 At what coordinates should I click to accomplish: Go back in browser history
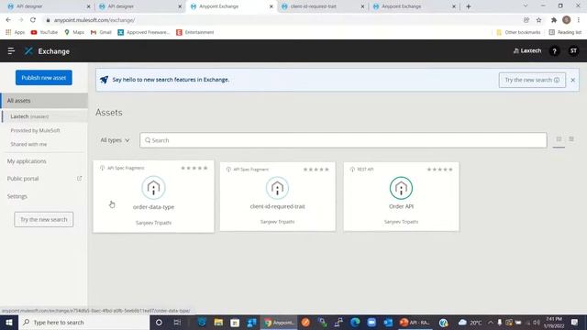point(8,20)
